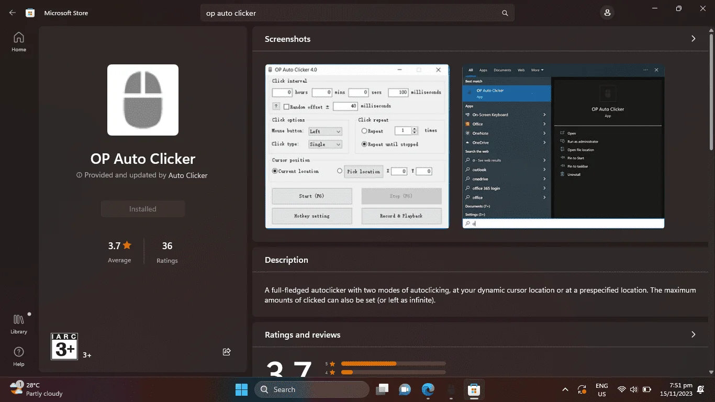Image resolution: width=715 pixels, height=402 pixels.
Task: Open Task View on the taskbar
Action: 383,389
